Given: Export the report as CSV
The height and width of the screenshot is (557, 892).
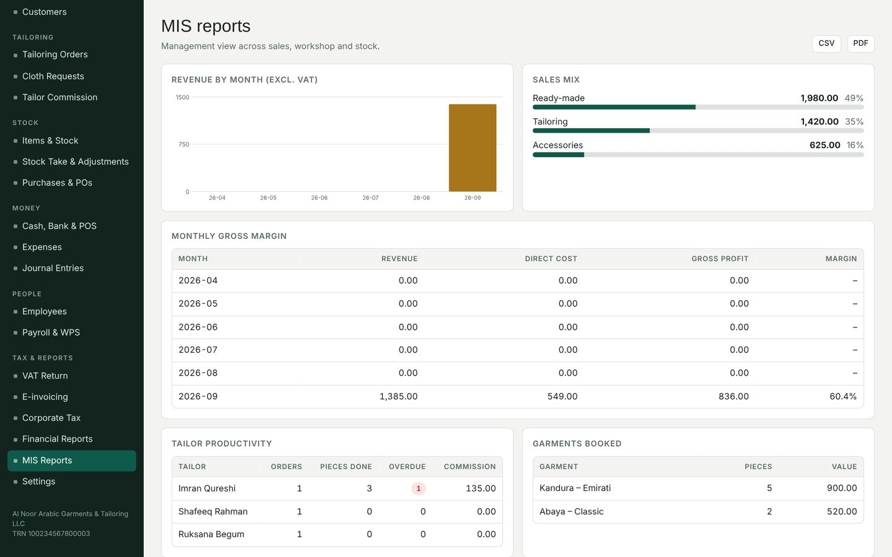Looking at the screenshot, I should point(826,43).
